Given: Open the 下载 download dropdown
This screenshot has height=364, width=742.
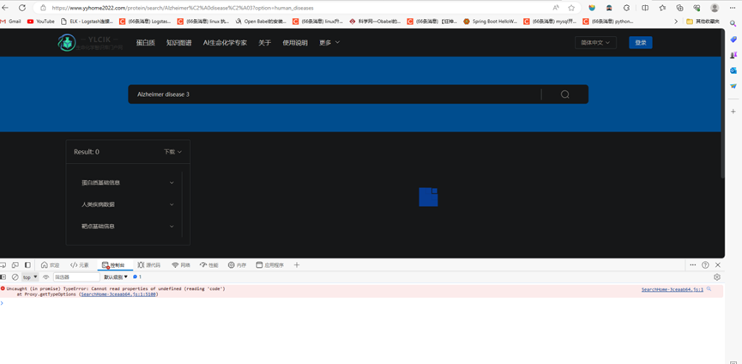Looking at the screenshot, I should coord(172,152).
